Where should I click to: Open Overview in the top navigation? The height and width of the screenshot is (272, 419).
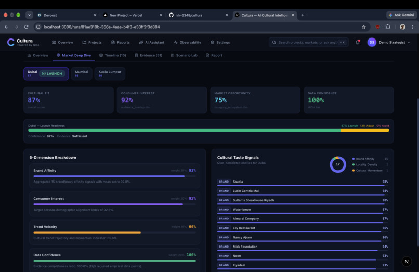(62, 42)
